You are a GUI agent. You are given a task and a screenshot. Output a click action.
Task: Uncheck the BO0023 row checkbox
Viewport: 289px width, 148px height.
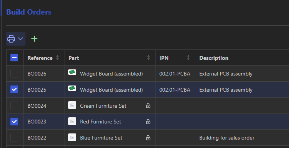pyautogui.click(x=14, y=122)
